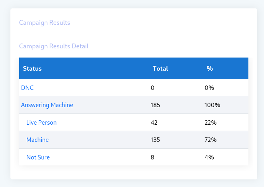Open the Answering Machine status link

tap(47, 105)
